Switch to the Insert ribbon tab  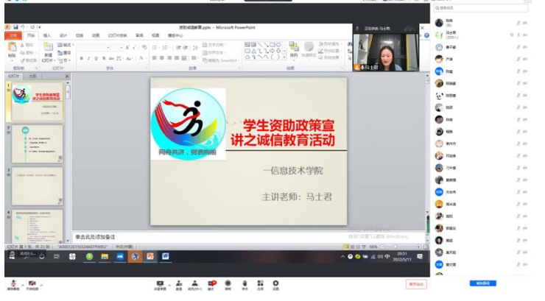click(x=46, y=35)
